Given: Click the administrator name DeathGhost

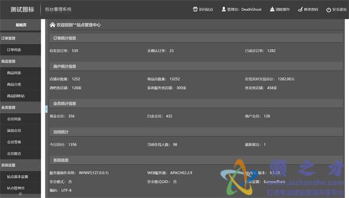Looking at the screenshot, I should pos(251,9).
